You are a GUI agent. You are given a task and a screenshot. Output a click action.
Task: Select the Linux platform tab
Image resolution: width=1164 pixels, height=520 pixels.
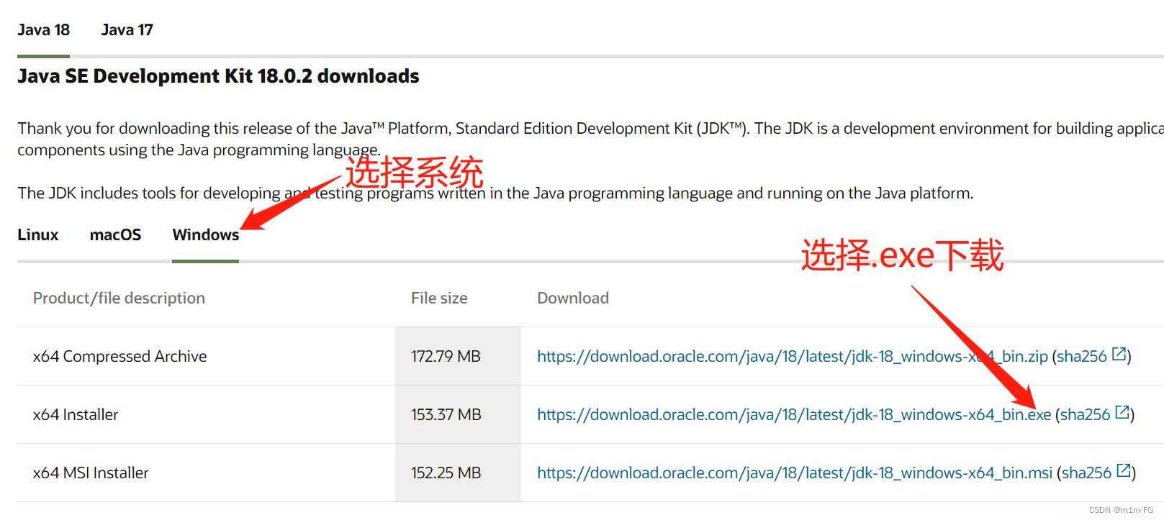[x=38, y=235]
